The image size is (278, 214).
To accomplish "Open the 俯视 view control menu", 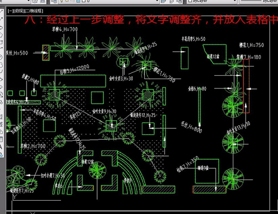I will point(19,11).
